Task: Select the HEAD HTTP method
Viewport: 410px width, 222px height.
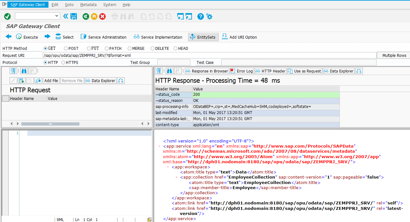Action: 175,49
